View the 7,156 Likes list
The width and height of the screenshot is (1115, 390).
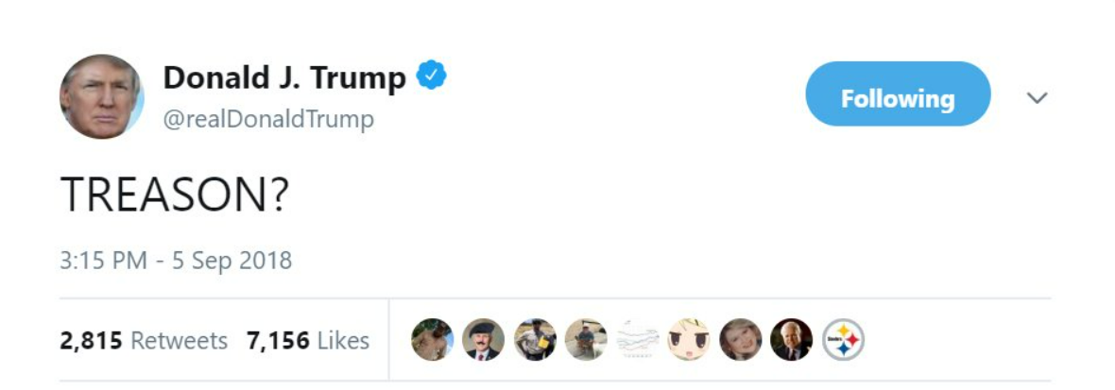click(x=308, y=340)
